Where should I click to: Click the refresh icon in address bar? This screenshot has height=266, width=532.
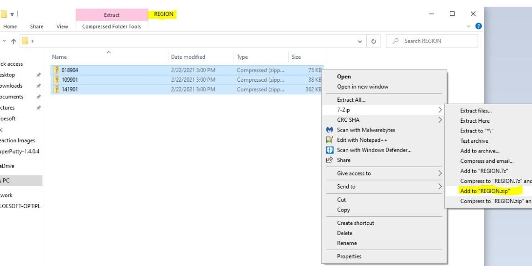[374, 41]
